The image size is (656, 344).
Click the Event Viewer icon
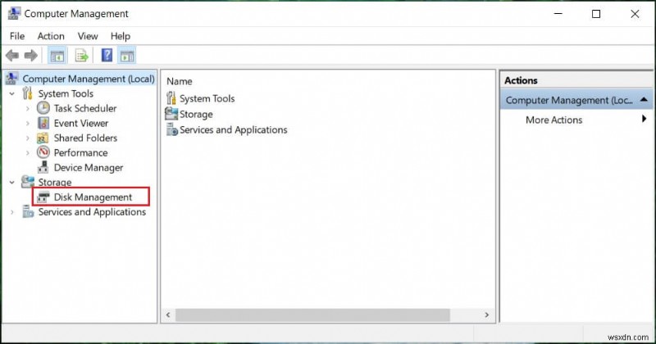click(43, 123)
